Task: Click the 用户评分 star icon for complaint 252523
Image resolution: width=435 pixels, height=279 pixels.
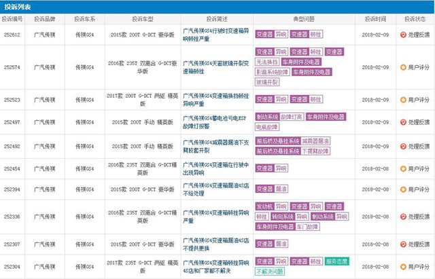Action: 403,100
